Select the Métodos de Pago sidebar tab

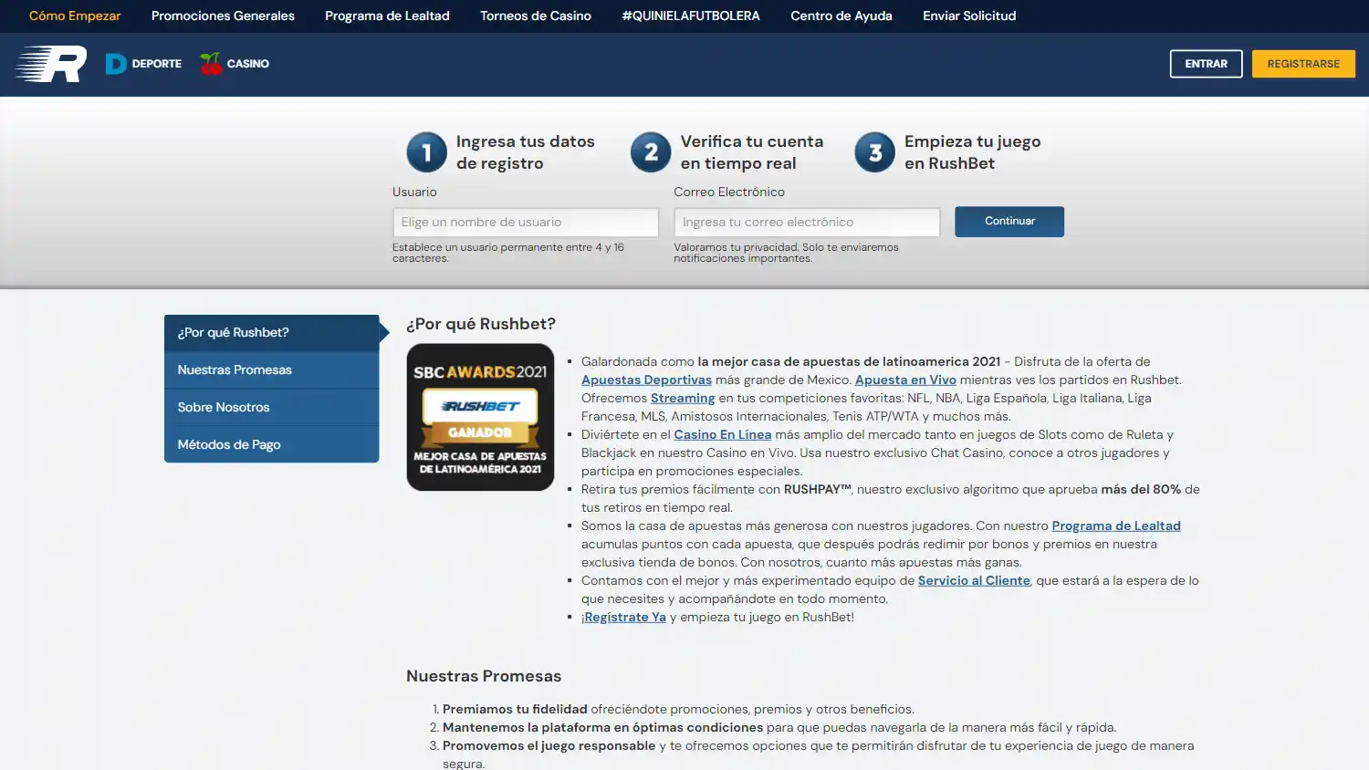(x=272, y=444)
